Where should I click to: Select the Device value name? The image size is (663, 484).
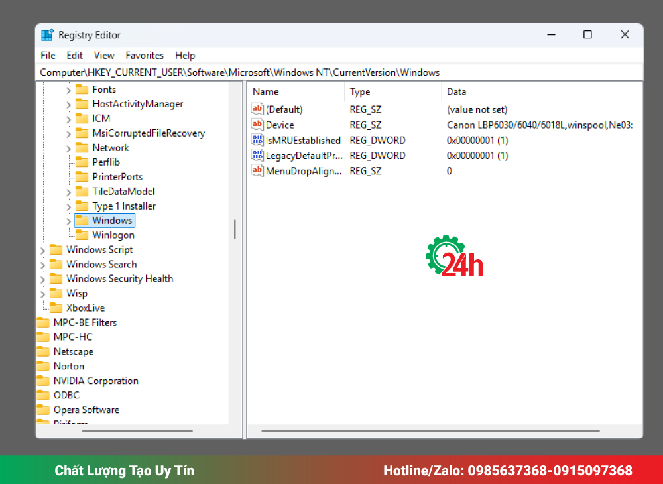(x=280, y=125)
